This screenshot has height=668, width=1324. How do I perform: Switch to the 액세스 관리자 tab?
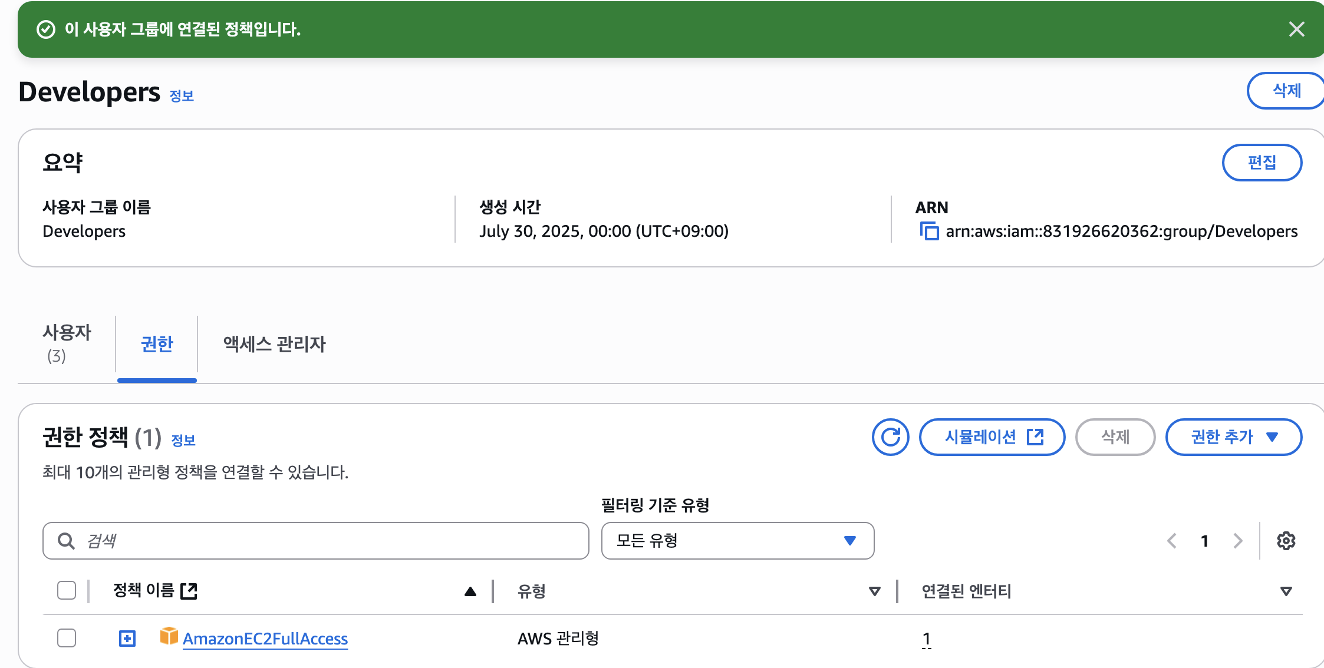tap(274, 344)
